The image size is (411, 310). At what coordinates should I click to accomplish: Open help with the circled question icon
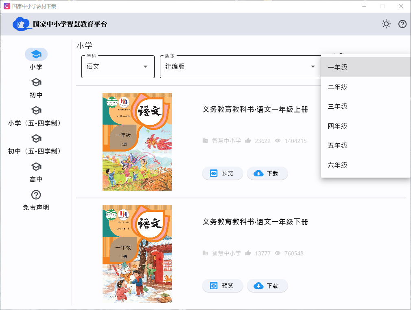[x=402, y=24]
